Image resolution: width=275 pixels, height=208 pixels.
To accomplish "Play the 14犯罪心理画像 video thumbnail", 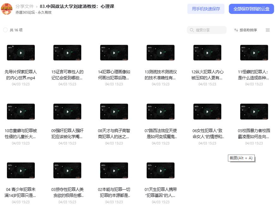I will (114, 52).
